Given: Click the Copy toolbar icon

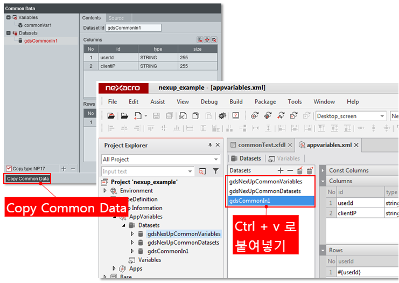Looking at the screenshot, I should point(195,116).
